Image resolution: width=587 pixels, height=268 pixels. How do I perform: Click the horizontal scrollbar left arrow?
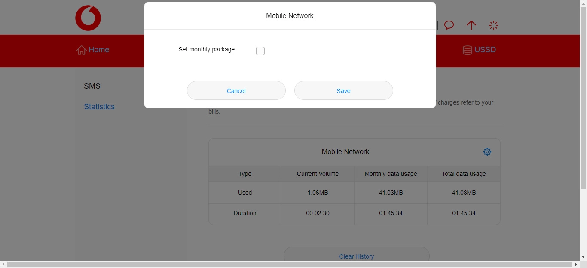(x=3, y=264)
